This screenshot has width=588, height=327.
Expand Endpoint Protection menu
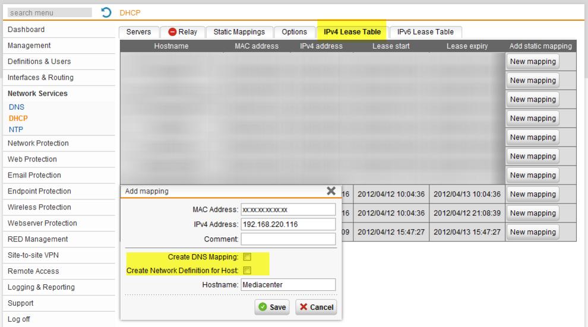[39, 192]
